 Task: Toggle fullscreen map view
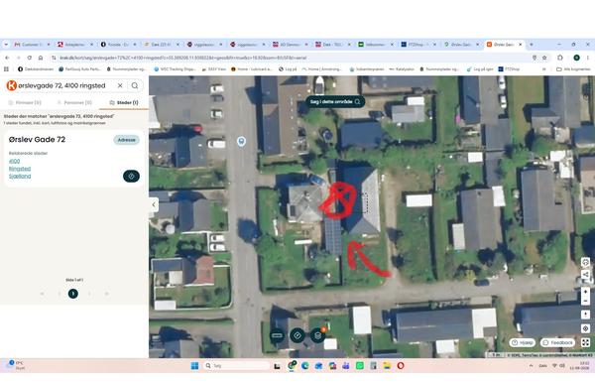pos(585,342)
